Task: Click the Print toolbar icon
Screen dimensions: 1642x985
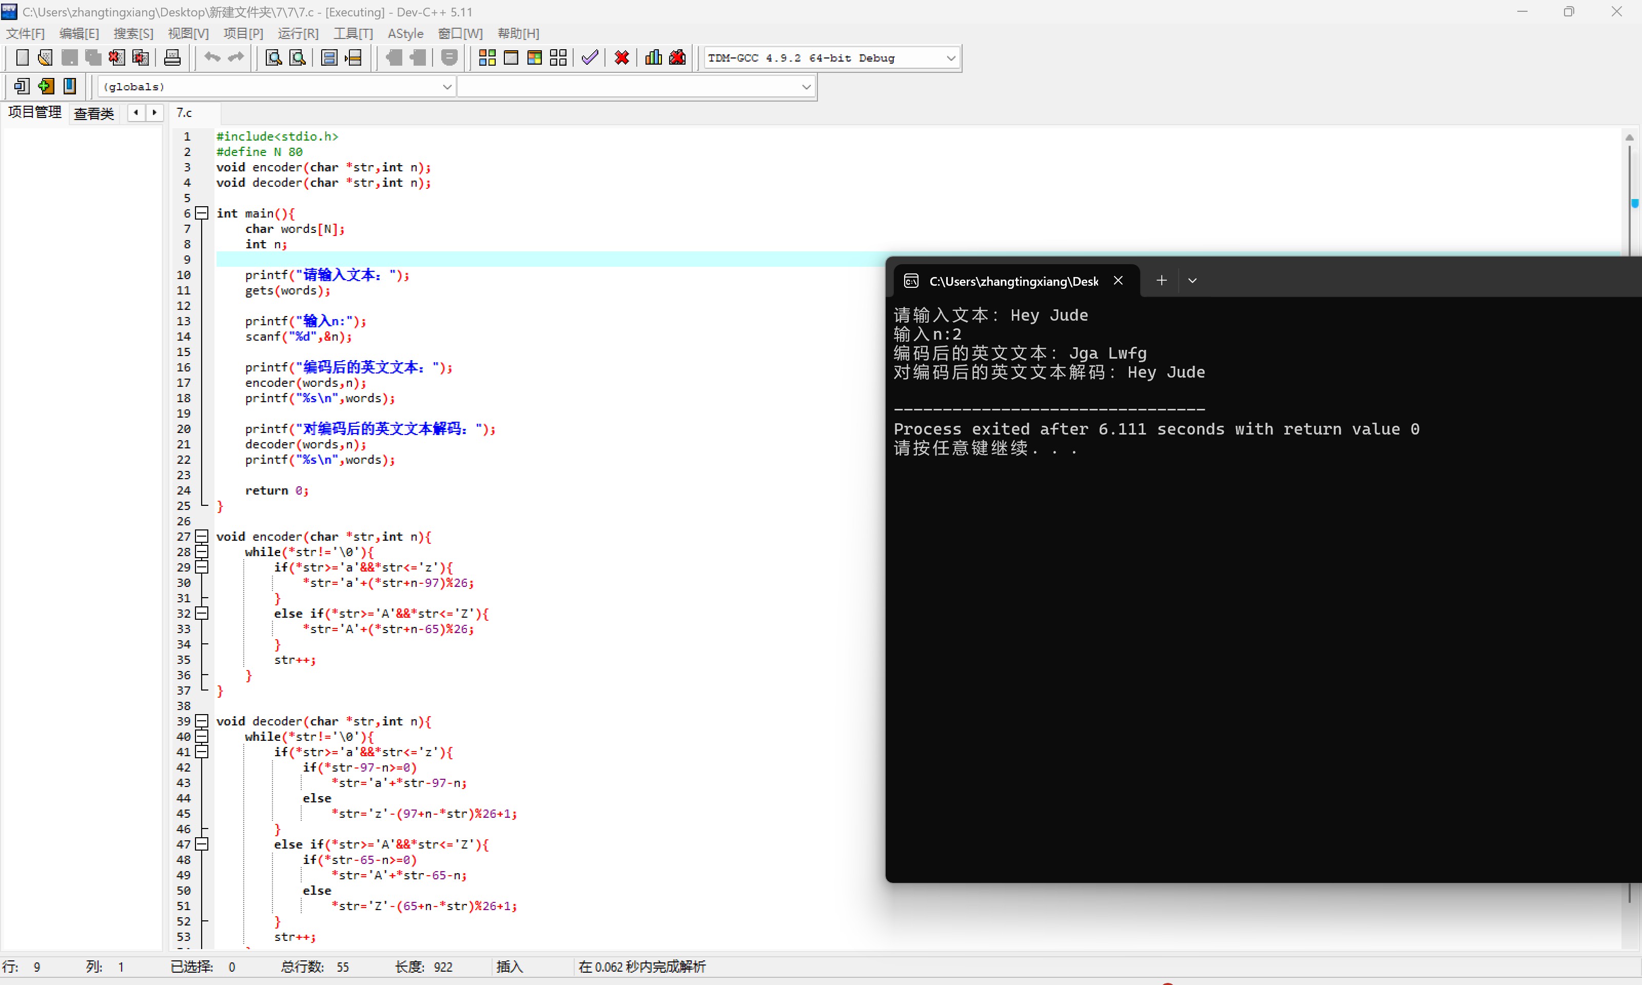Action: point(172,58)
